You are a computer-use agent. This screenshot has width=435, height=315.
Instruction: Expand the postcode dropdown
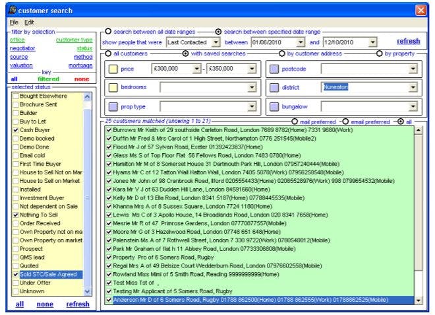tap(413, 69)
